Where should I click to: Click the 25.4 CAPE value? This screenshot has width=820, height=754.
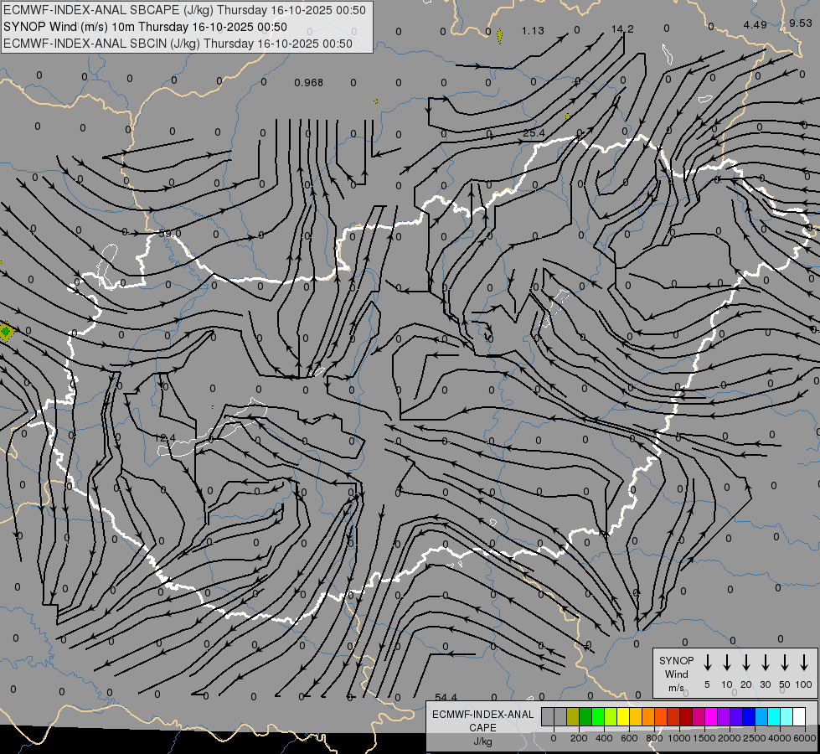(x=534, y=133)
